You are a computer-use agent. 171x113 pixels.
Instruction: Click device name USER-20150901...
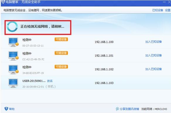click(34, 81)
